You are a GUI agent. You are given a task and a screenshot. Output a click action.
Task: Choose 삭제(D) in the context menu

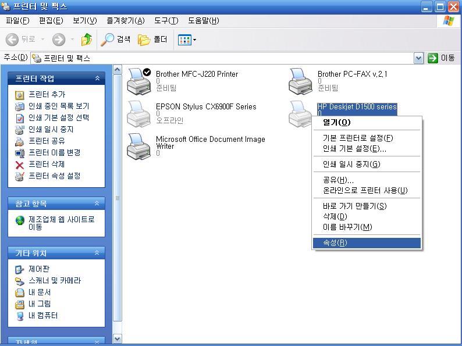click(x=367, y=216)
